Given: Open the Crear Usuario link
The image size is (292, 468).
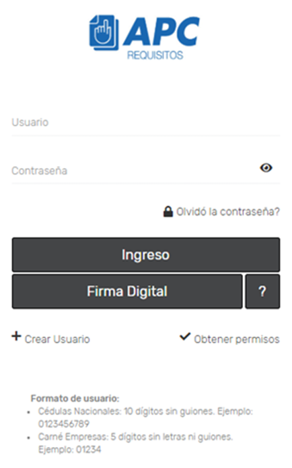Looking at the screenshot, I should pyautogui.click(x=57, y=340).
